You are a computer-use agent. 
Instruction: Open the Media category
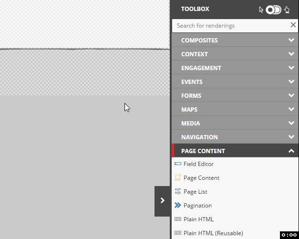[x=235, y=123]
